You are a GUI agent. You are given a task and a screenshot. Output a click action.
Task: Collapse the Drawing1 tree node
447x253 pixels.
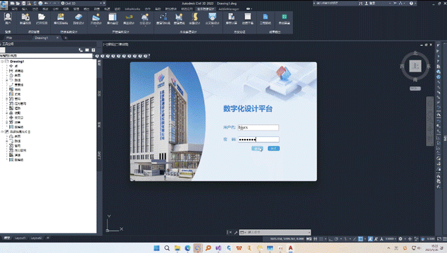[2, 61]
